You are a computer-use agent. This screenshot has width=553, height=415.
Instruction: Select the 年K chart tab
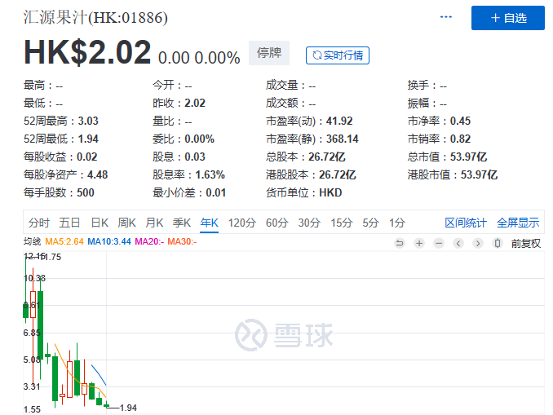209,223
